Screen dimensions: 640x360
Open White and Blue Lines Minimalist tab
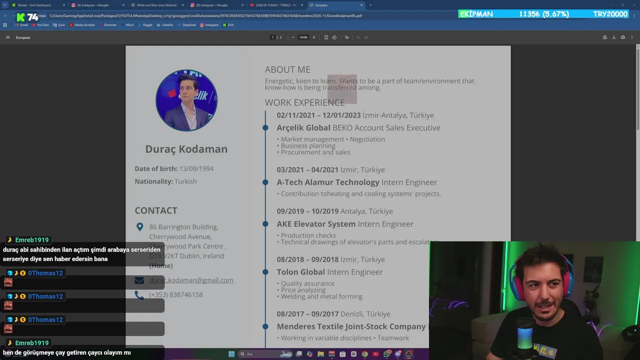pos(156,5)
